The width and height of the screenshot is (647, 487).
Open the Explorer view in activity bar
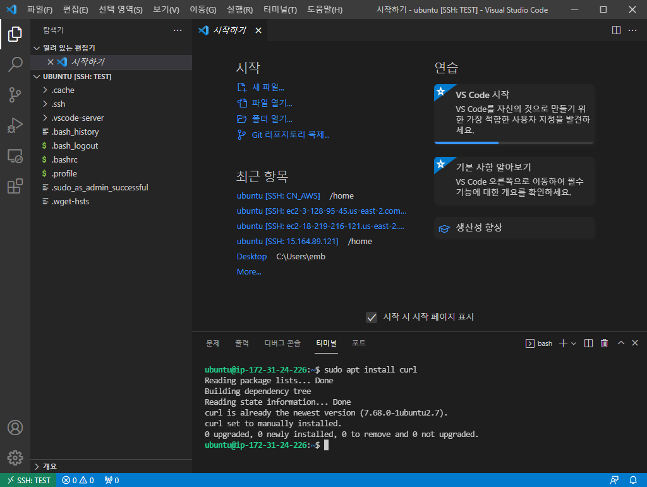pyautogui.click(x=15, y=34)
